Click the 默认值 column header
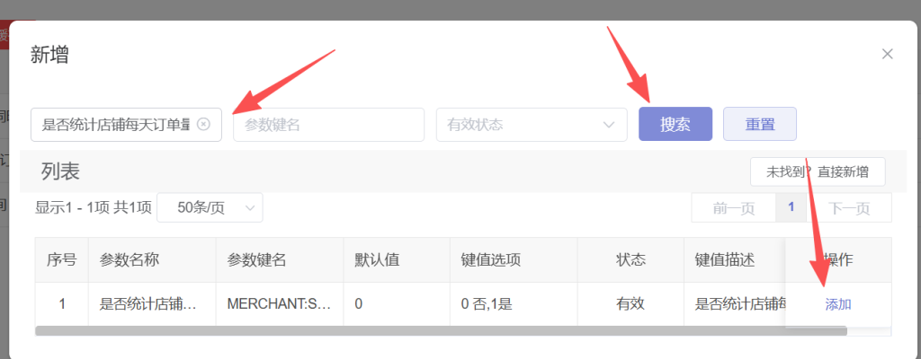 pos(377,260)
